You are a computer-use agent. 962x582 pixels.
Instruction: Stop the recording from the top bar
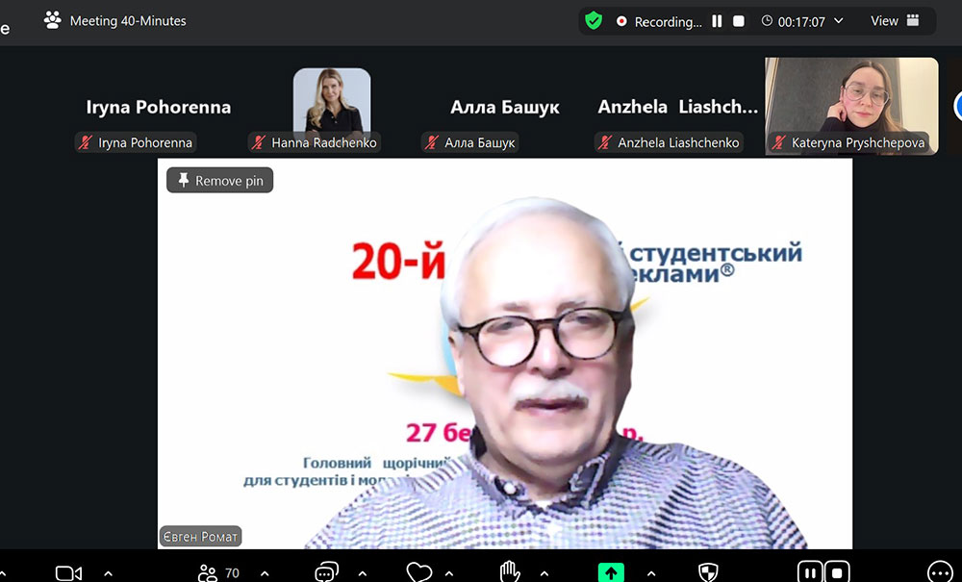739,21
